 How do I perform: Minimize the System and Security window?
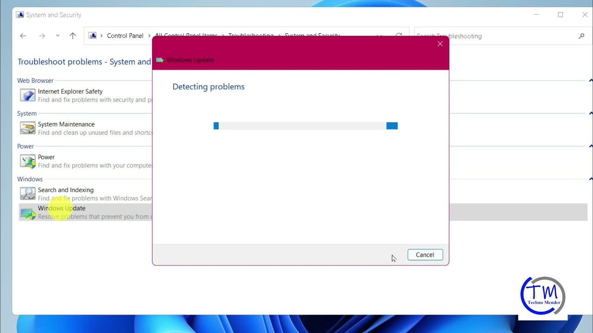(x=536, y=15)
